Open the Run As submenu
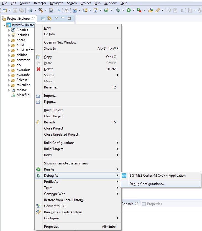The width and height of the screenshot is (202, 231). pos(78,169)
